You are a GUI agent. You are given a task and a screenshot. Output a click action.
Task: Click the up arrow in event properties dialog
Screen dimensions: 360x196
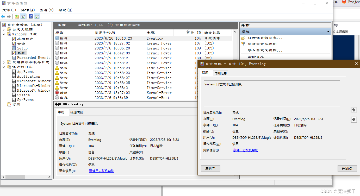[x=354, y=110]
